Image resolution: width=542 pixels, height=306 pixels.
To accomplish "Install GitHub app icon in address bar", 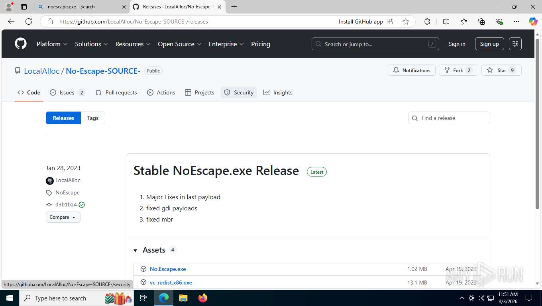I will [x=390, y=22].
